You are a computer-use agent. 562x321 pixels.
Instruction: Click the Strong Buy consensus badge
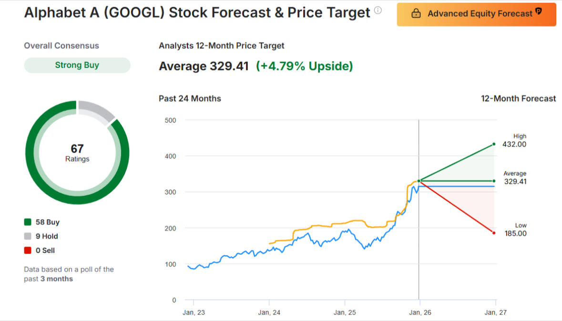click(77, 65)
